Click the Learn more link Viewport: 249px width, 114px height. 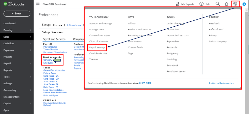click(145, 83)
